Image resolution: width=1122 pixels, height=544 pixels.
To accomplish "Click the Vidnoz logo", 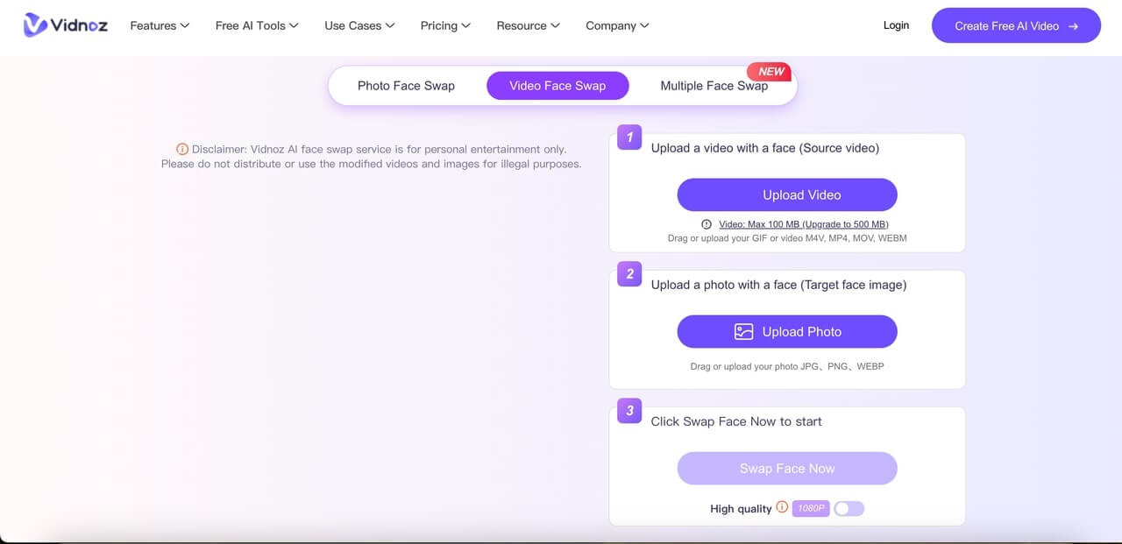I will point(66,25).
